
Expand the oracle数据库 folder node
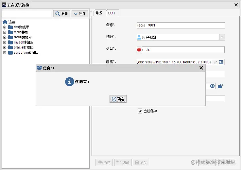5,47
